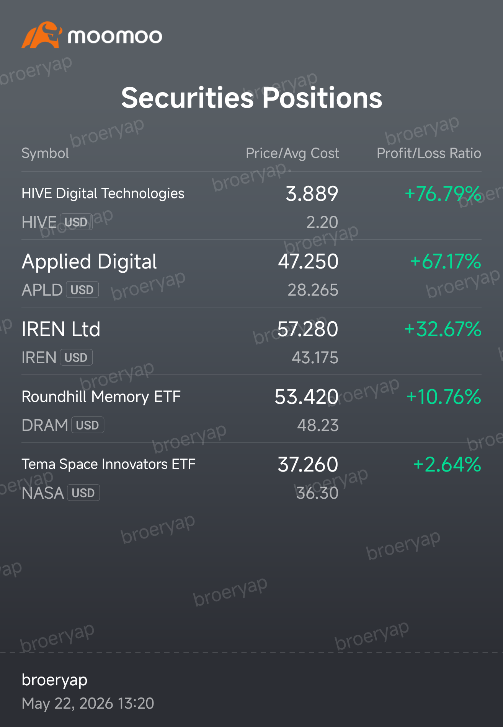Viewport: 503px width, 727px height.
Task: Select the Symbol column header
Action: pyautogui.click(x=45, y=153)
